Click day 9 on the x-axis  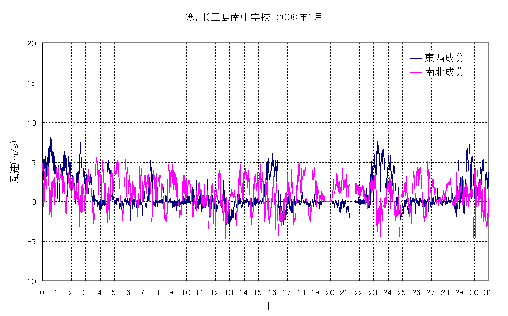pyautogui.click(x=171, y=292)
